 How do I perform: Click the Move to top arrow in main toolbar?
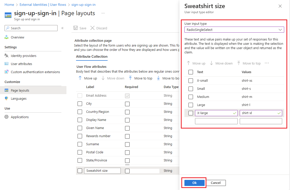pyautogui.click(x=130, y=78)
